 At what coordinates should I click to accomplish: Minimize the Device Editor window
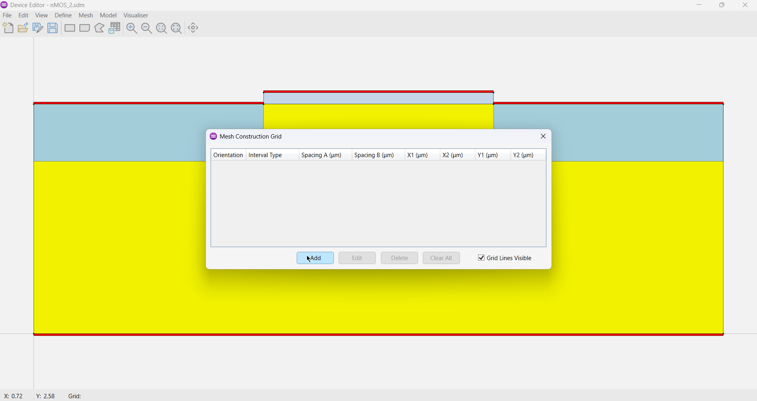699,5
